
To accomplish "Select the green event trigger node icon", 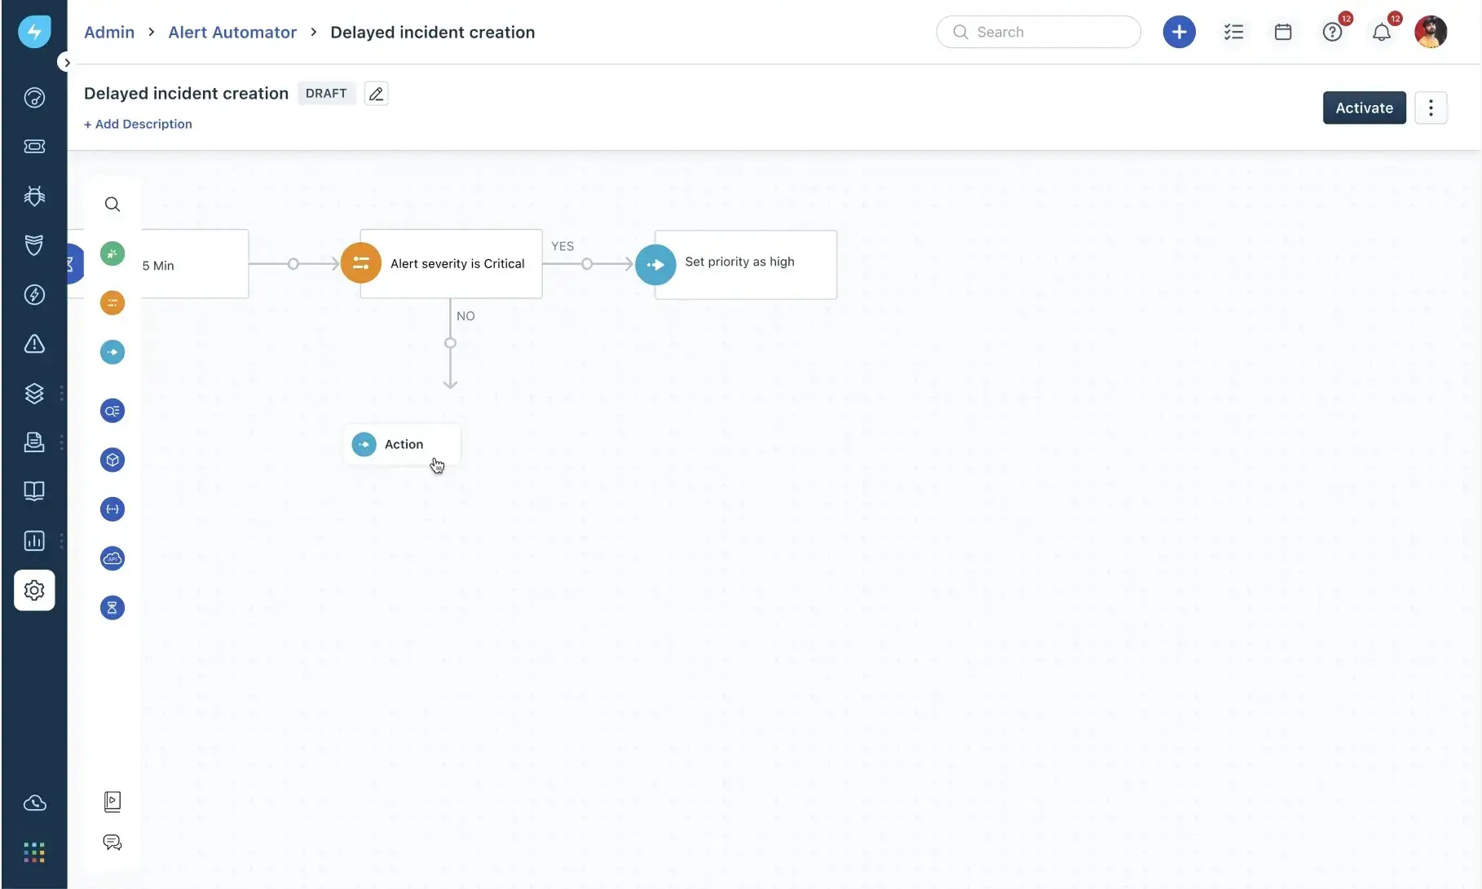I will coord(112,253).
